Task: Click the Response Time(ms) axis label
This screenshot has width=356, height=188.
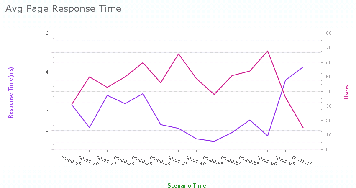Action: point(11,92)
